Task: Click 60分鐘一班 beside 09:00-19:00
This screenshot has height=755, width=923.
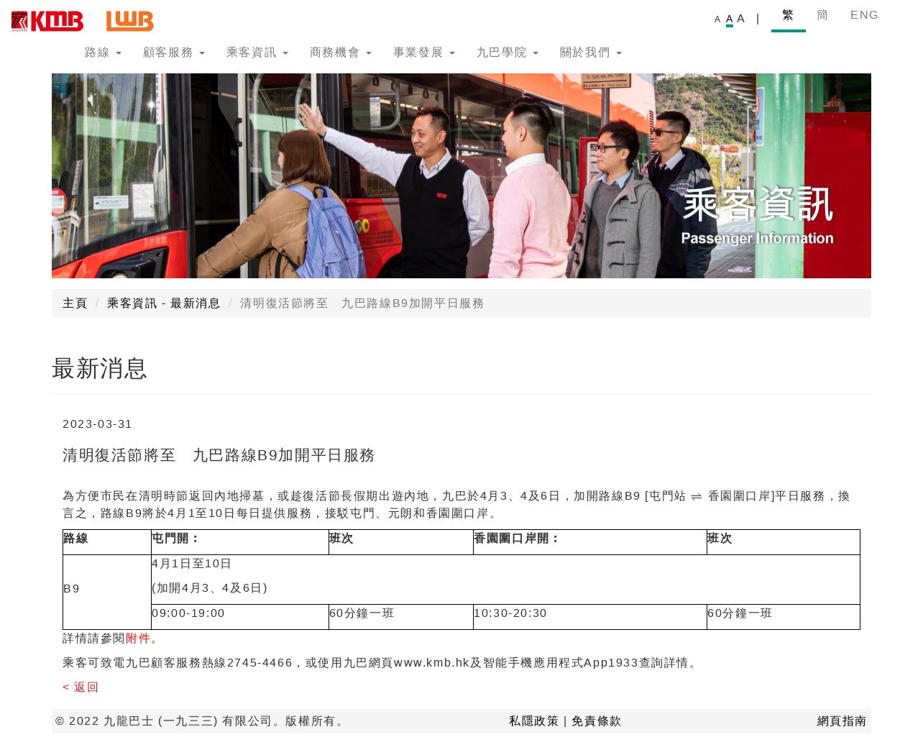Action: click(401, 617)
